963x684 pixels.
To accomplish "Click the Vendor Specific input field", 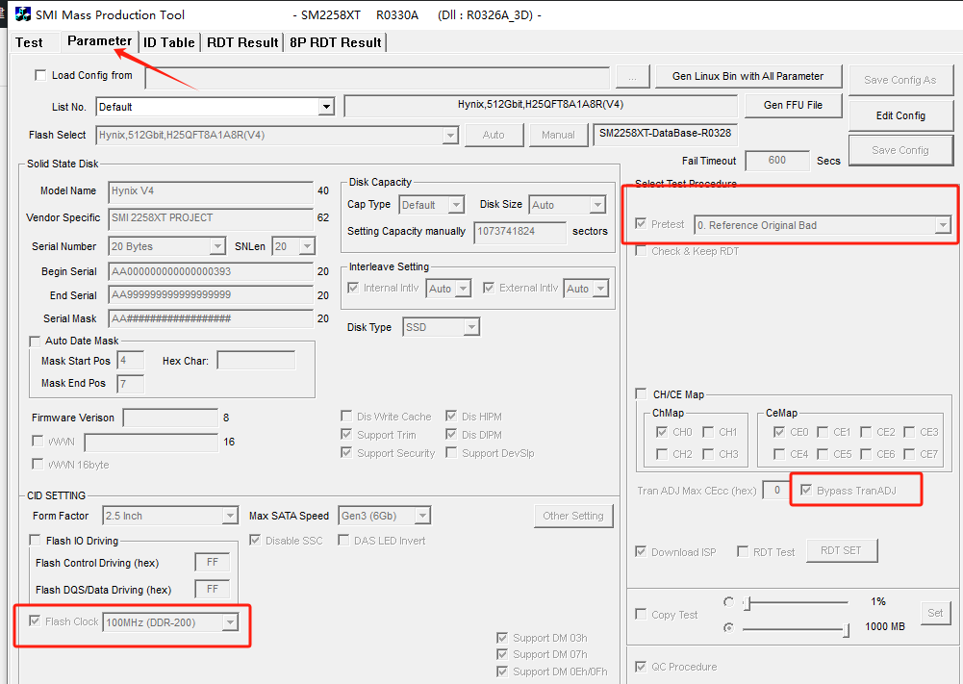I will [211, 218].
